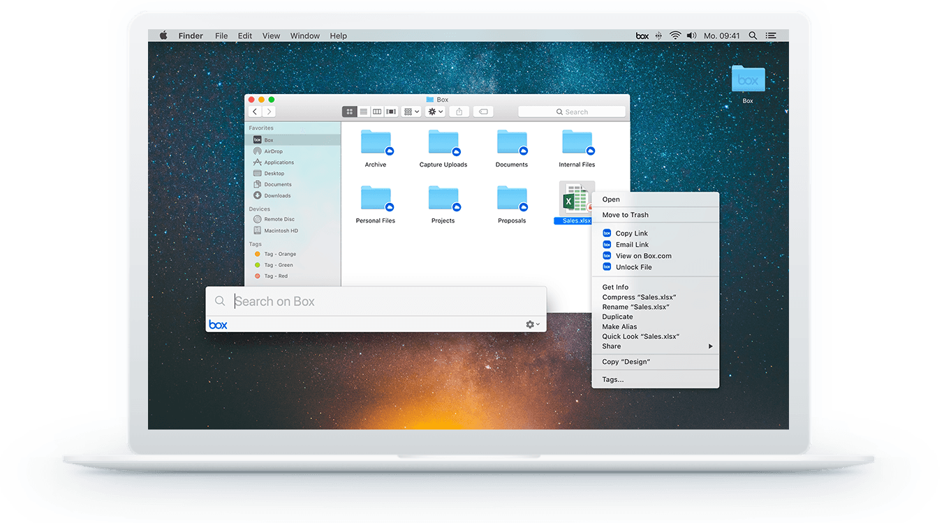Open the Spotlight magnifier in the menu bar
This screenshot has height=523, width=951.
click(753, 36)
